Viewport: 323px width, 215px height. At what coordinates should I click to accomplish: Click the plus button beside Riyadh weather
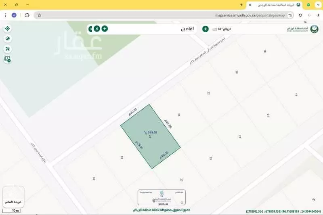click(205, 29)
